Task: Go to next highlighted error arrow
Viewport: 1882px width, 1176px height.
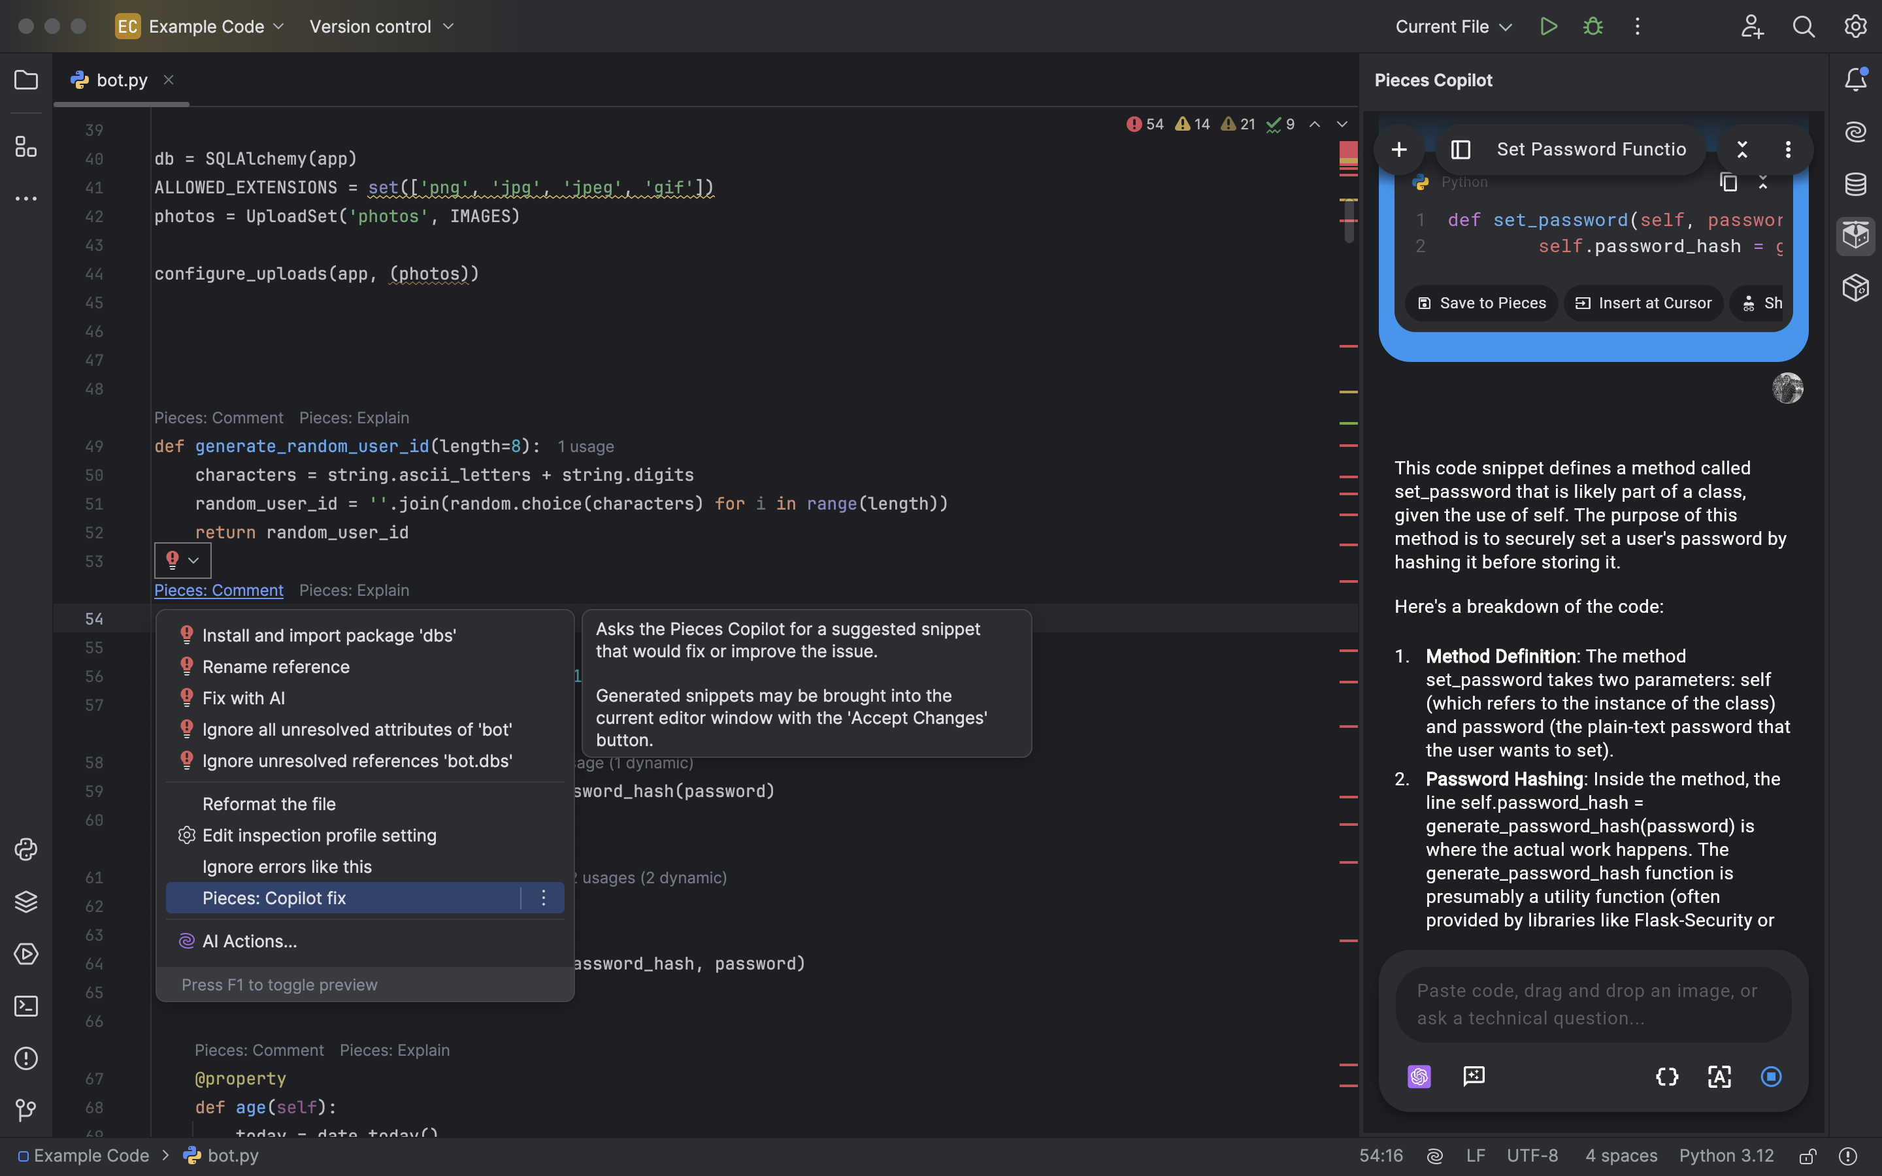Action: pyautogui.click(x=1342, y=124)
